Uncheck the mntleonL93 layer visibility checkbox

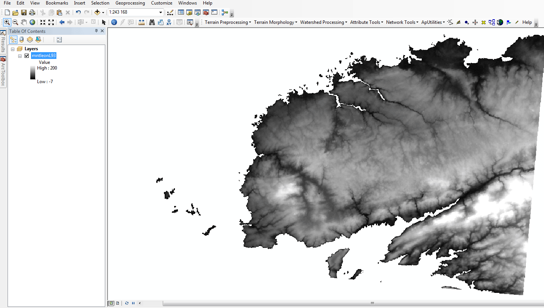pos(26,56)
